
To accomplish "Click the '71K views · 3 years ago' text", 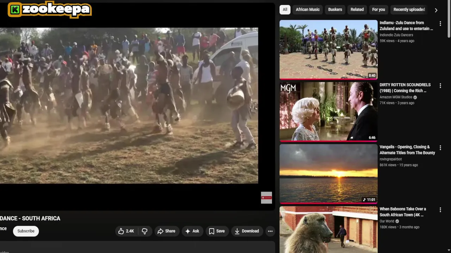I will [397, 103].
